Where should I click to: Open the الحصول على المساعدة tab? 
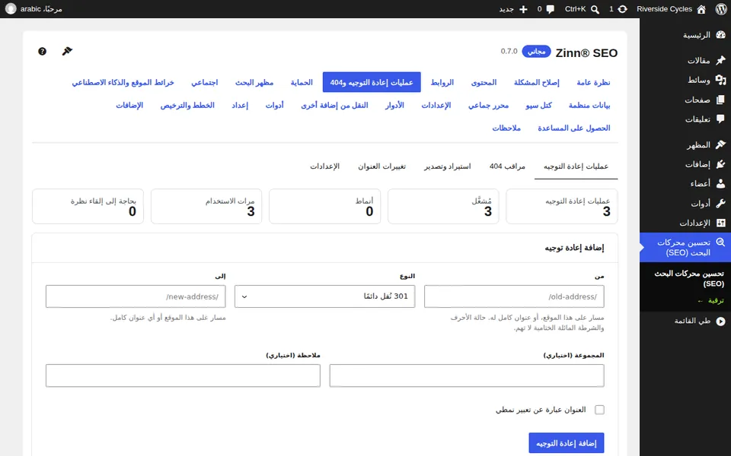tap(574, 128)
